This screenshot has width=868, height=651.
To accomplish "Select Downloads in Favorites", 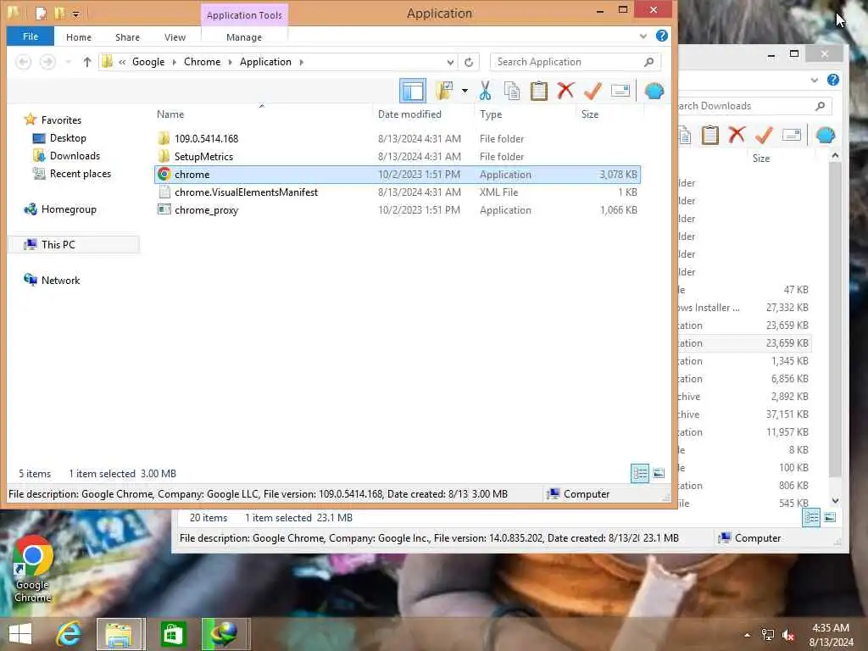I will point(75,156).
